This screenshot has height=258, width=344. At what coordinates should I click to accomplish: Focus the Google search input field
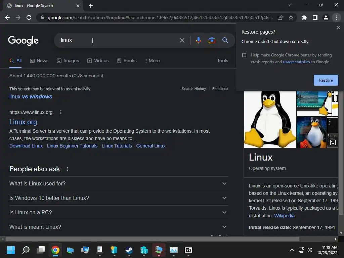119,40
